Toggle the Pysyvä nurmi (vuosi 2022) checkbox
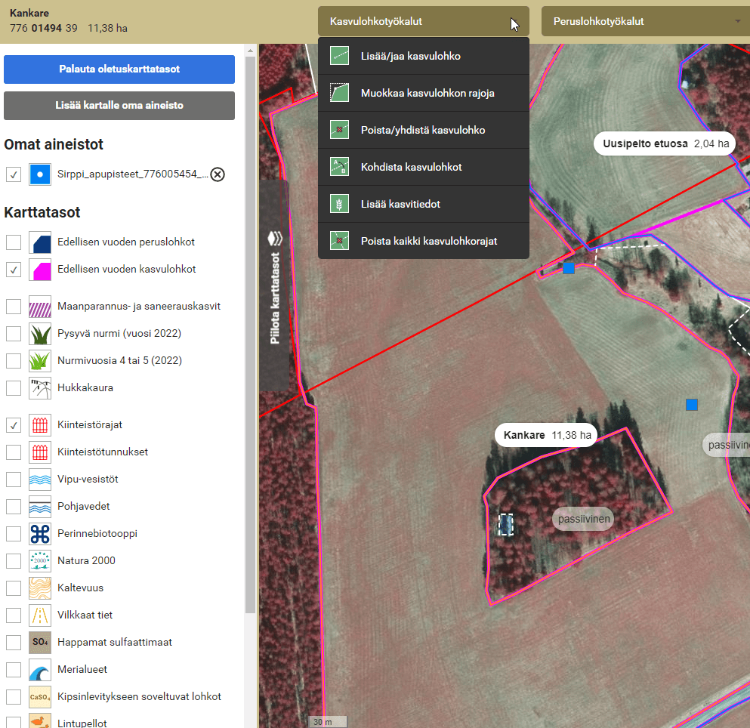750x728 pixels. 14,334
